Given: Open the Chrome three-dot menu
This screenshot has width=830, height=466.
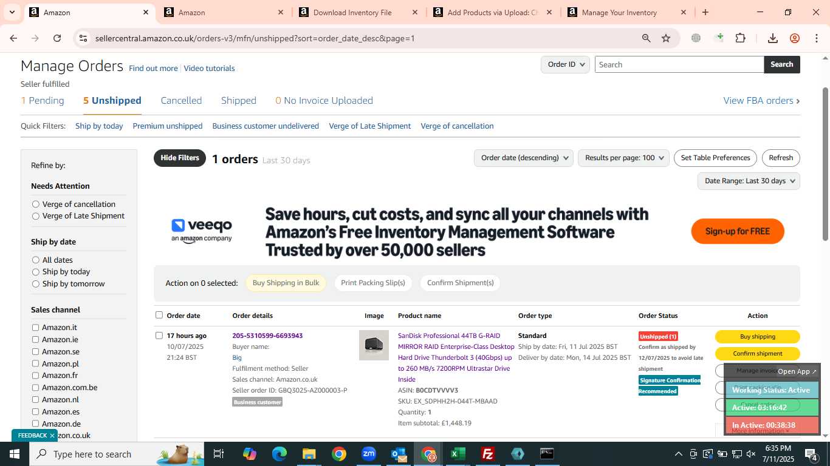Looking at the screenshot, I should coord(816,38).
